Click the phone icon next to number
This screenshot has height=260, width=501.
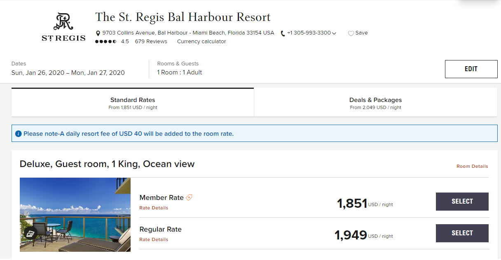[283, 33]
